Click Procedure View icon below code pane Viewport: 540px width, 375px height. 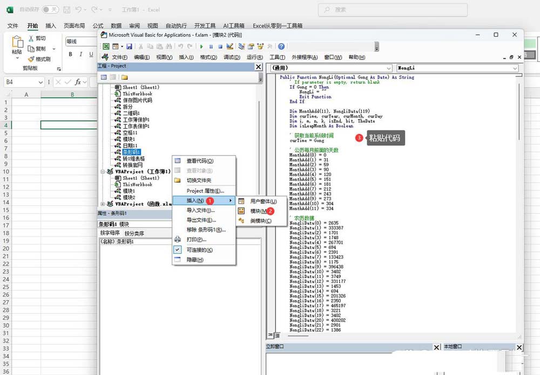(x=271, y=335)
